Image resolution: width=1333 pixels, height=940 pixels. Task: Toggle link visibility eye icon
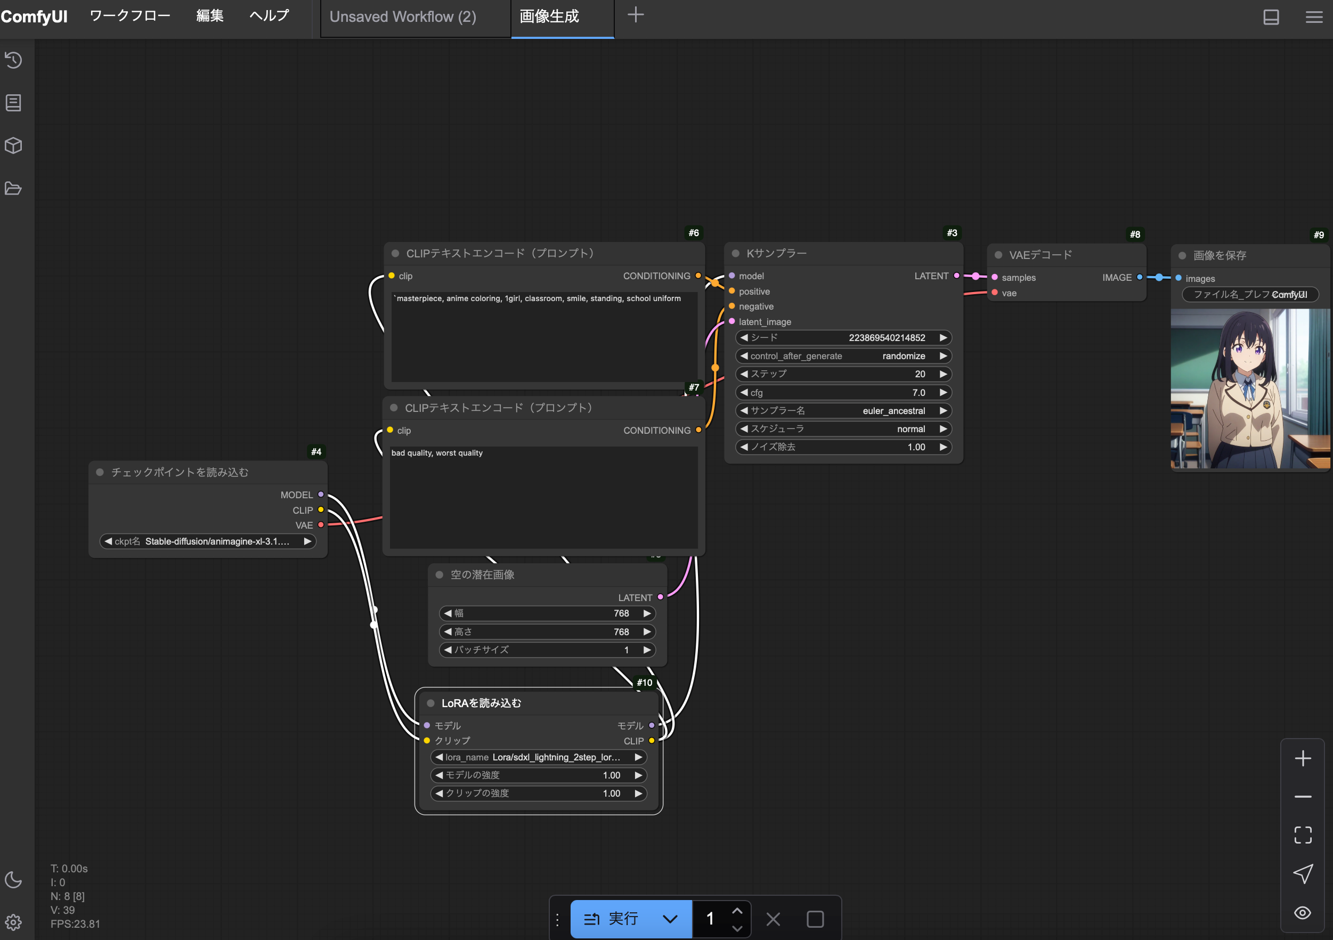[x=1302, y=912]
